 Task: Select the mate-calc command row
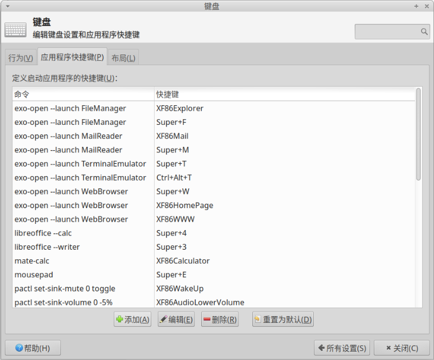(214, 260)
